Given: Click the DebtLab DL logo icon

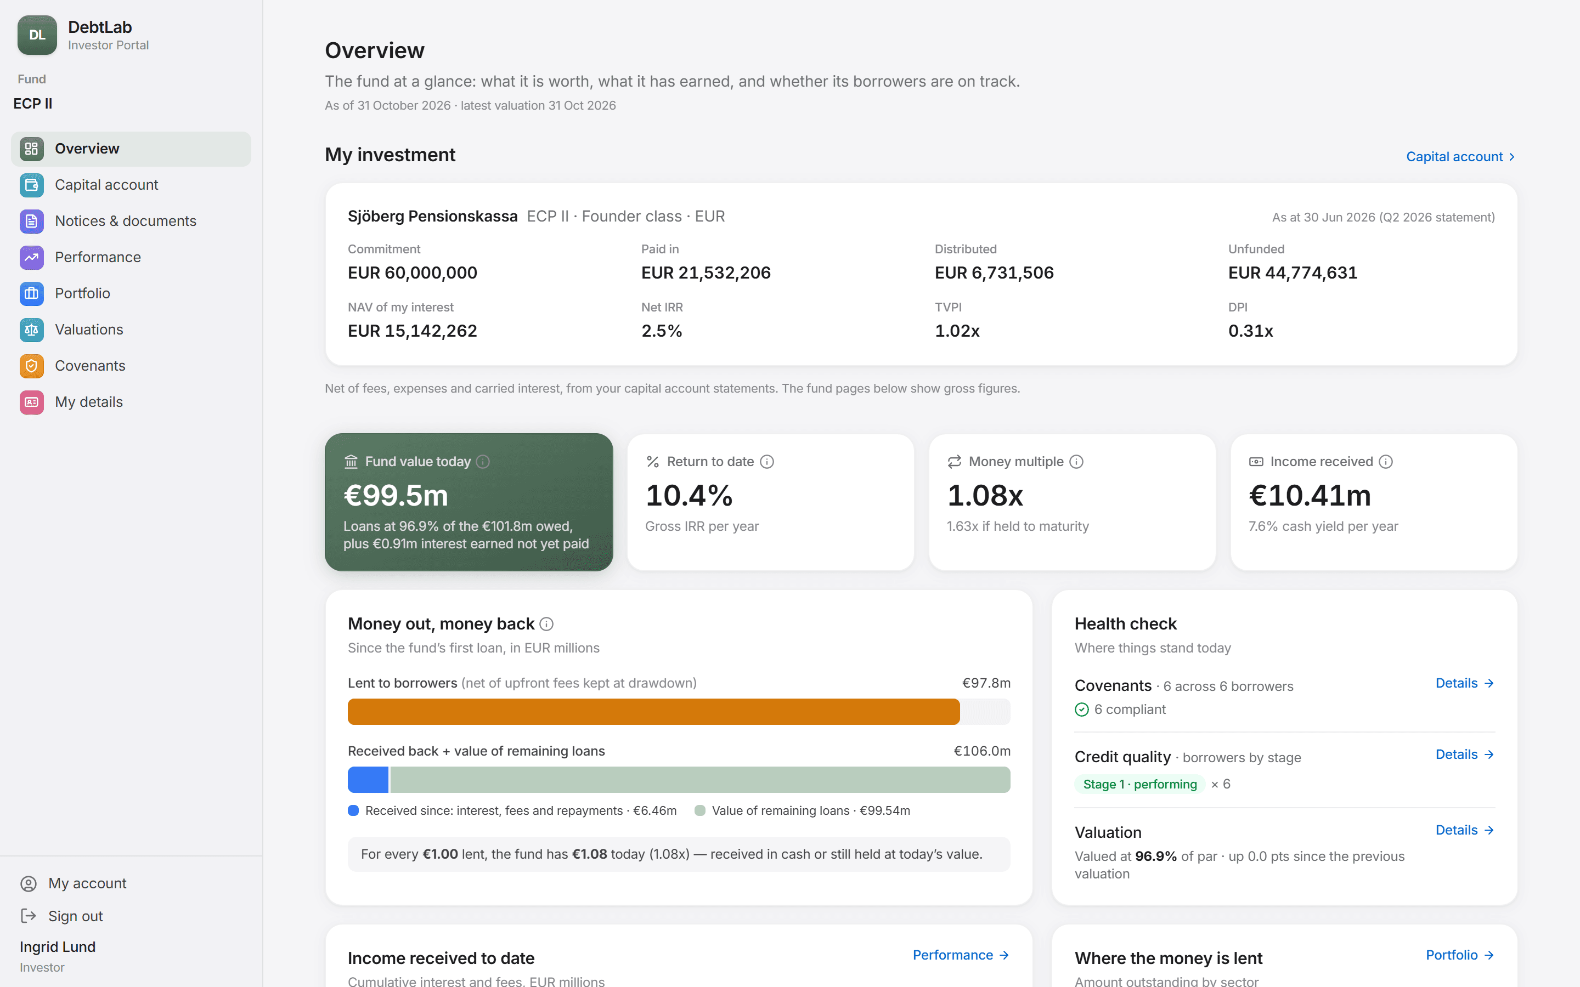Looking at the screenshot, I should click(37, 35).
